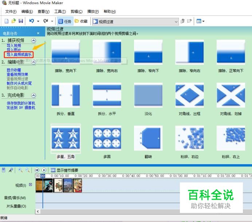252x222 pixels.
Task: Select the 拆分，水平 transition
Action: 107,95
